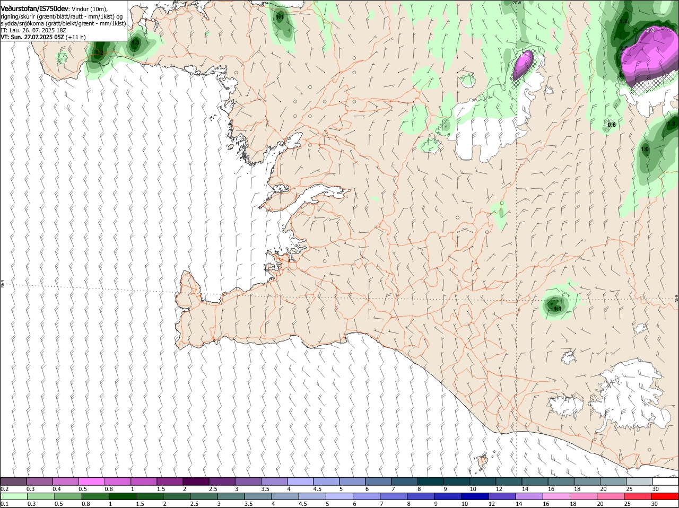Viewport: 679px width, 508px height.
Task: Click the '1.2' label above the purple area
Action: coord(624,22)
